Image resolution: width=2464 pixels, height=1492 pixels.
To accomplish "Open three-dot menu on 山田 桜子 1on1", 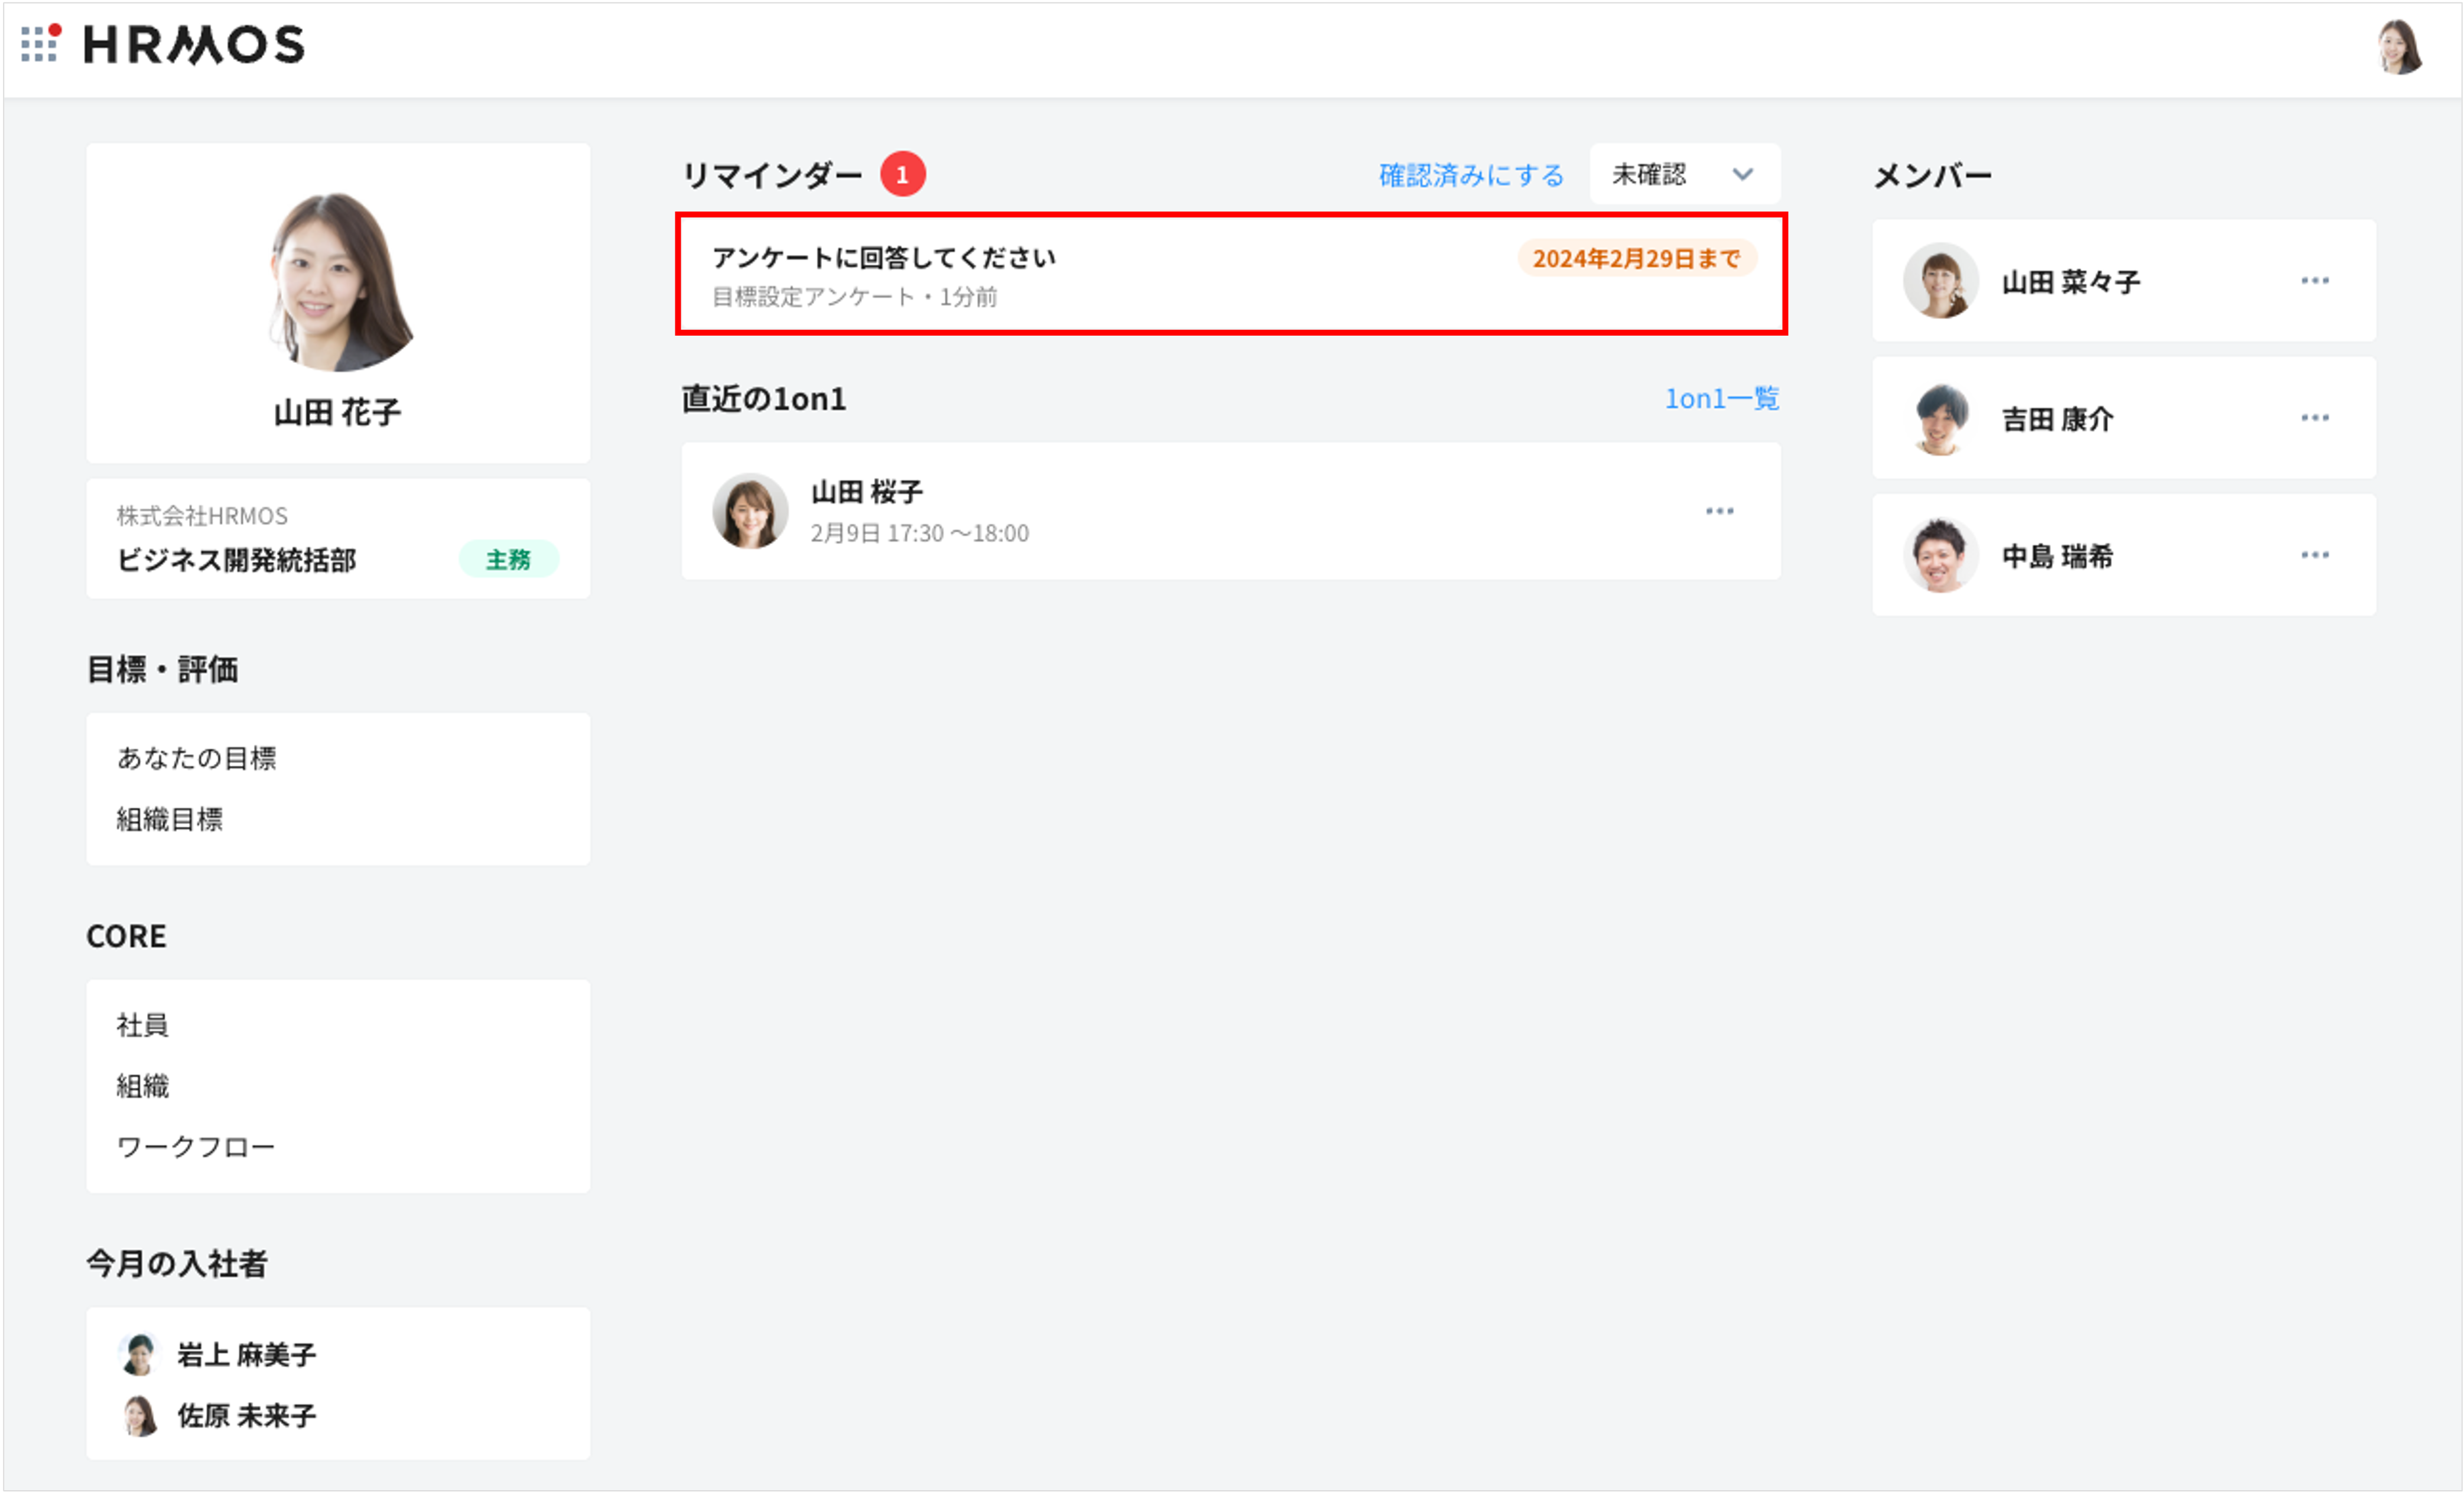I will (x=1719, y=511).
